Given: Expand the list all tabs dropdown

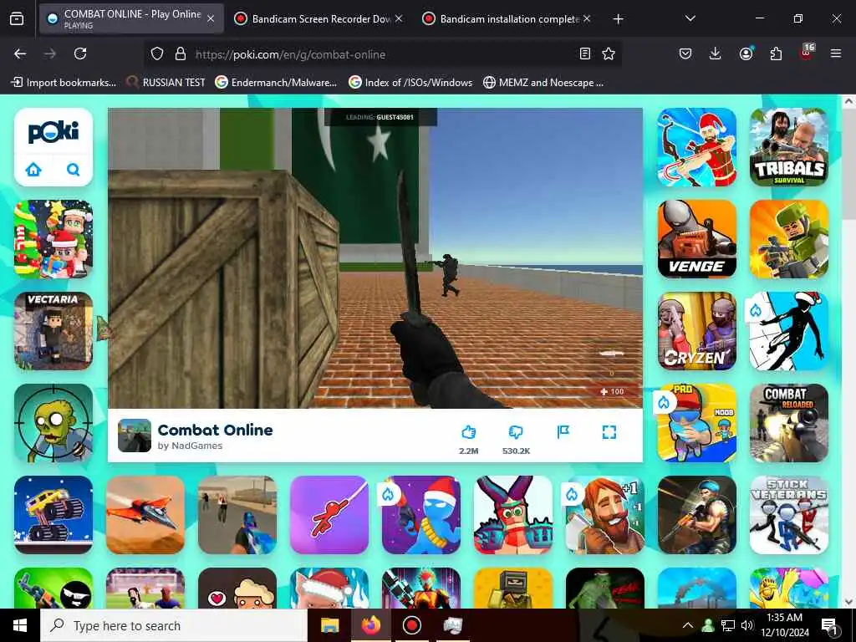Looking at the screenshot, I should click(690, 18).
